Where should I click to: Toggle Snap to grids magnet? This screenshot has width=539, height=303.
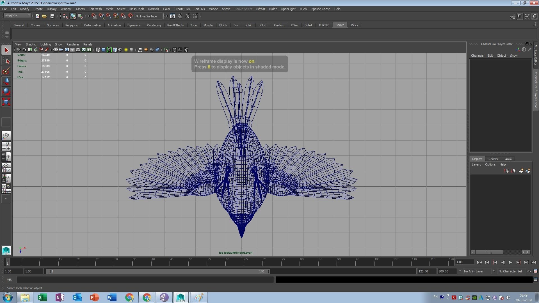pyautogui.click(x=94, y=16)
